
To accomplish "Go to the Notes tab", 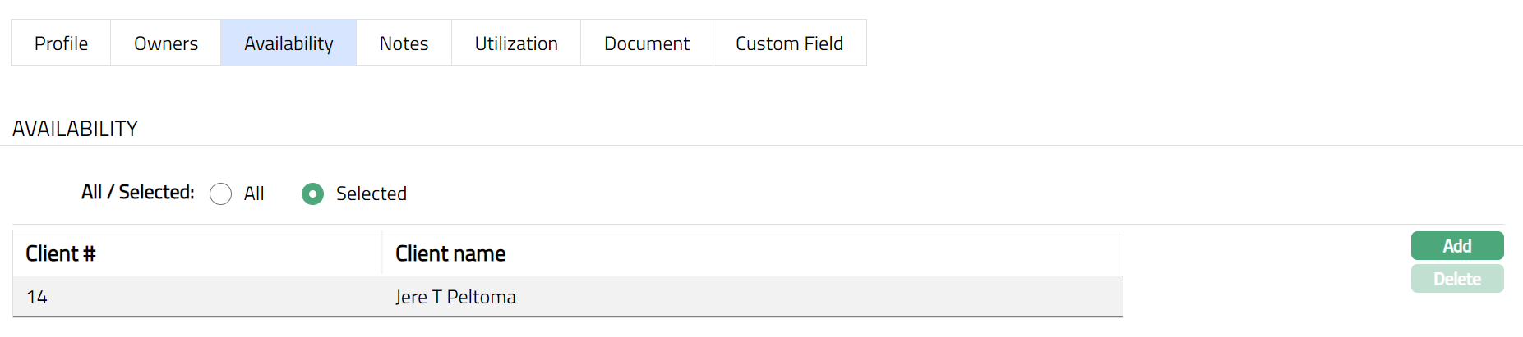I will [x=404, y=43].
